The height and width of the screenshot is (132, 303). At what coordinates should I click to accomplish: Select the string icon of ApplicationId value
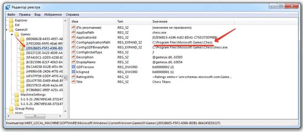[73, 37]
